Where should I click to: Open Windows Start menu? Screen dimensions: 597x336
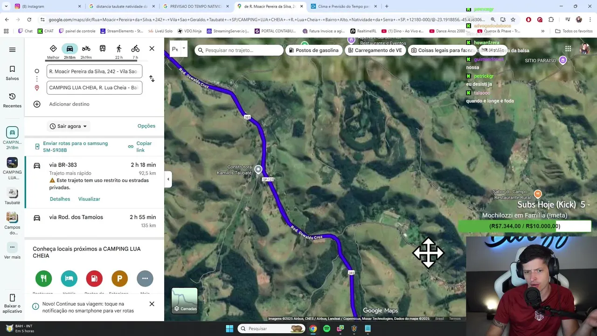[229, 329]
